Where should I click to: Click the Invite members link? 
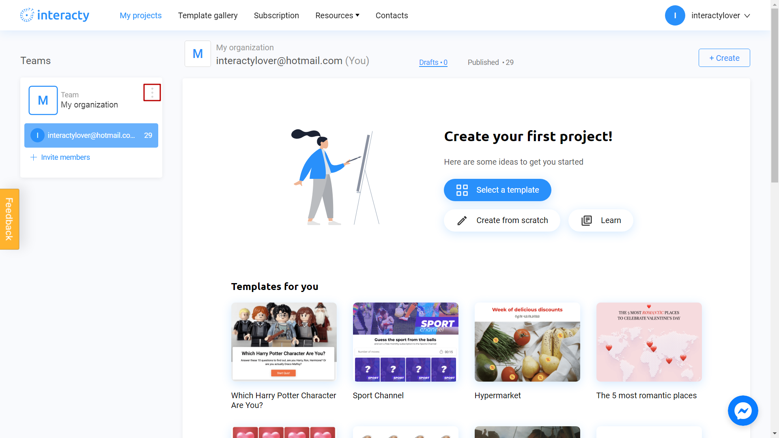pos(60,157)
